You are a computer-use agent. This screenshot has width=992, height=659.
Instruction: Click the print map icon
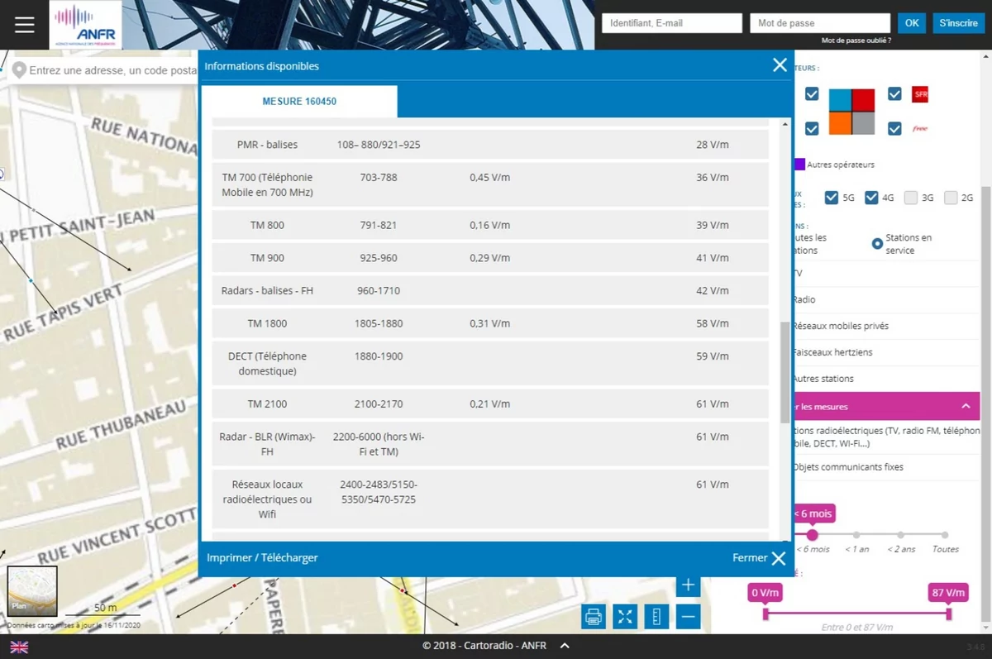tap(593, 616)
